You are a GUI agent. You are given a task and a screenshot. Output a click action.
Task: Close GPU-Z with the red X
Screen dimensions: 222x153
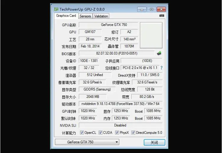coord(161,9)
